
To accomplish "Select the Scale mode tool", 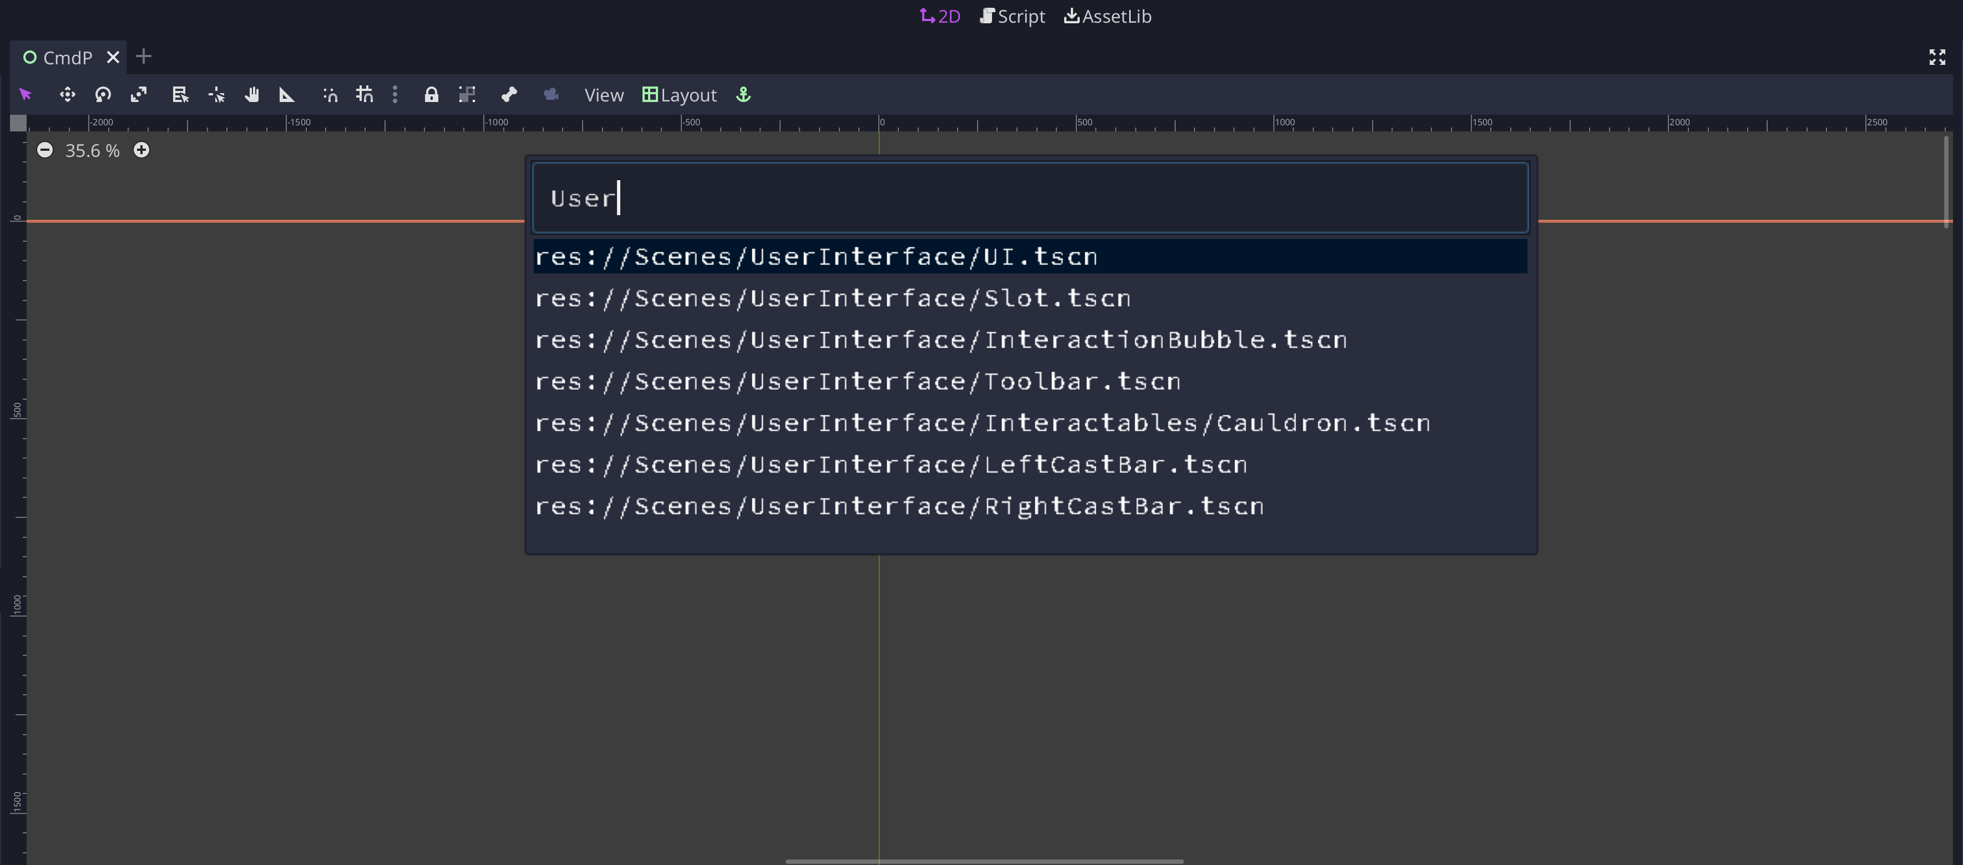I will (x=139, y=95).
